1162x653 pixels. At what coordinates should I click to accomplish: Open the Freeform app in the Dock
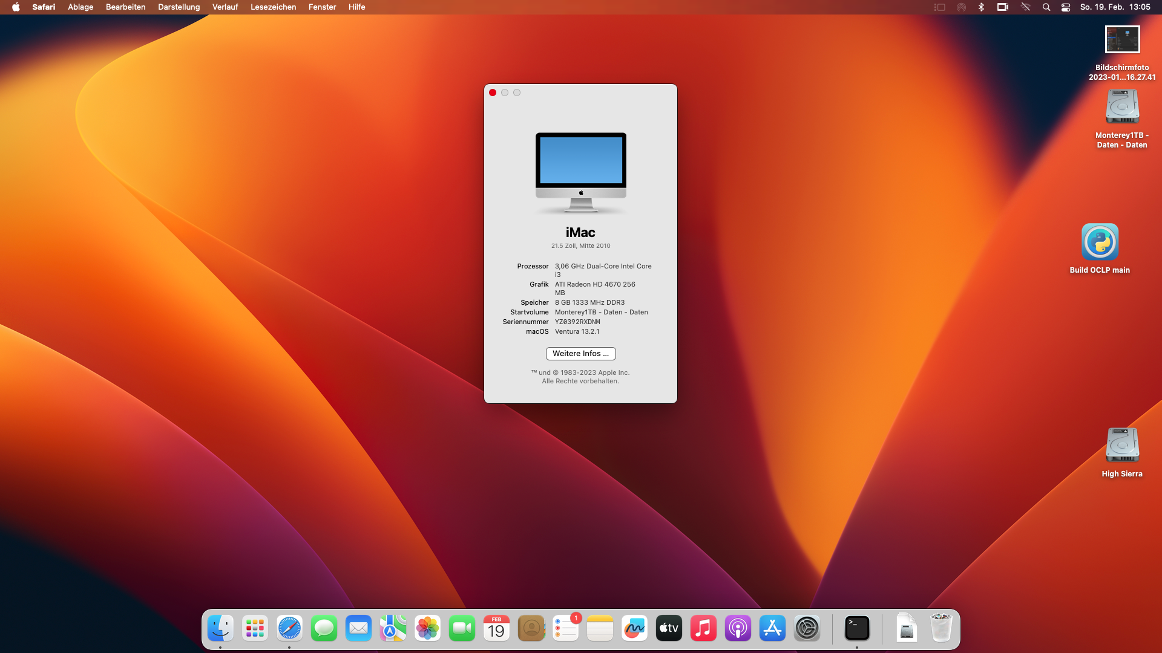(x=634, y=628)
